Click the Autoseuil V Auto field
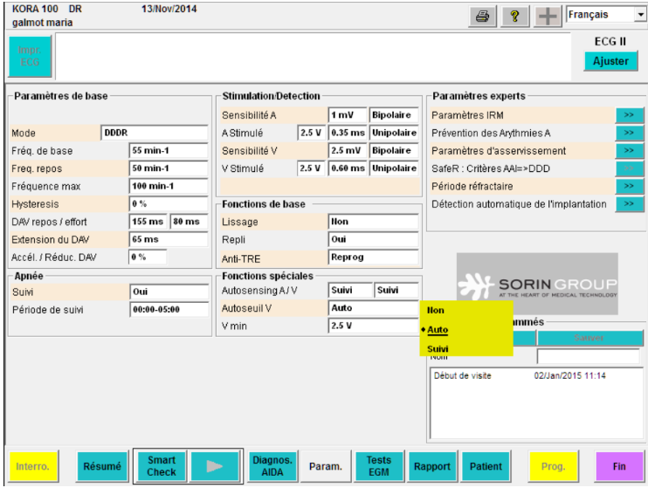Viewport: 648px width, 488px height. [x=373, y=308]
